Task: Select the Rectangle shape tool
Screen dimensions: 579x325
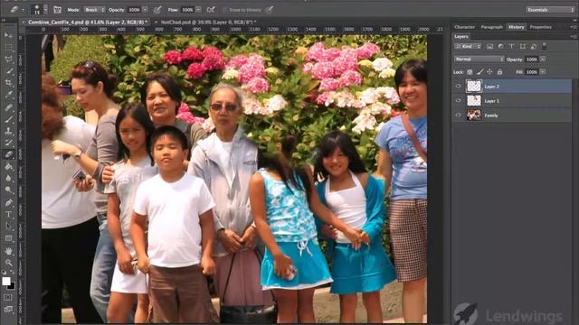Action: tap(8, 238)
